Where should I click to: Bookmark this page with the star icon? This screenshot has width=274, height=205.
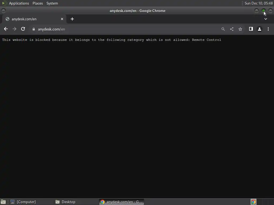(x=240, y=29)
